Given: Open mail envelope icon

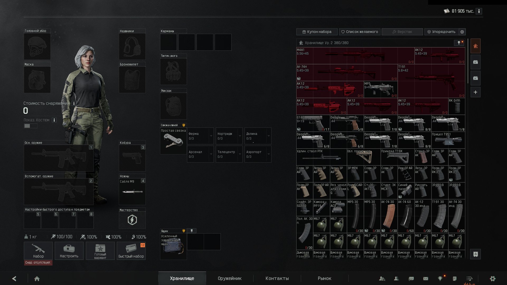Looking at the screenshot, I should pyautogui.click(x=426, y=278).
